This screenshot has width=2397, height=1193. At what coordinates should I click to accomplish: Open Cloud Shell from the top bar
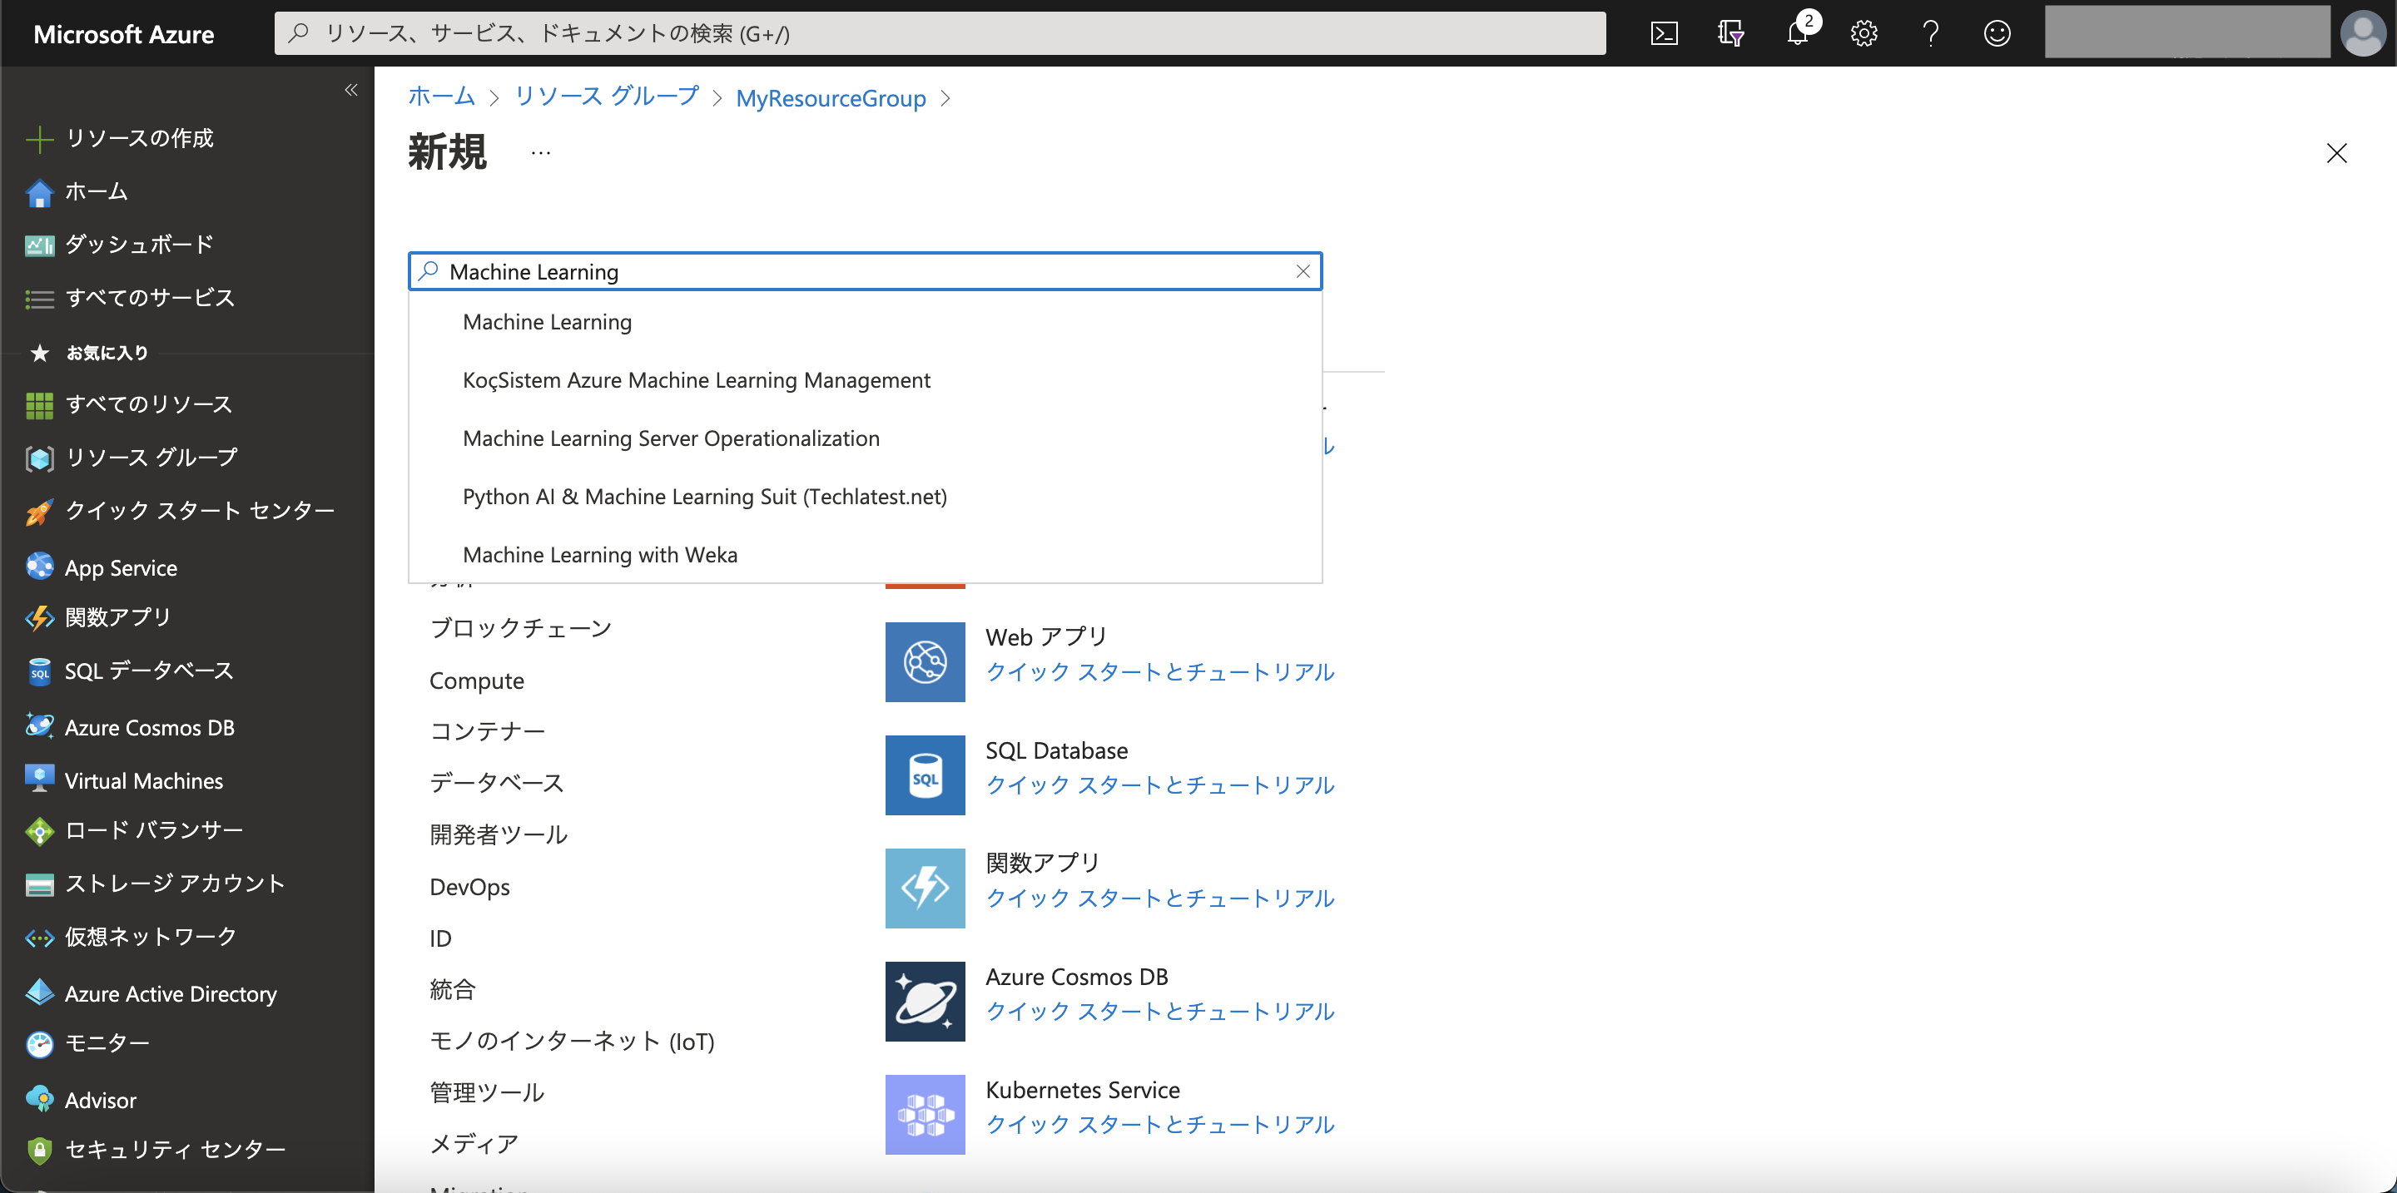pyautogui.click(x=1664, y=33)
